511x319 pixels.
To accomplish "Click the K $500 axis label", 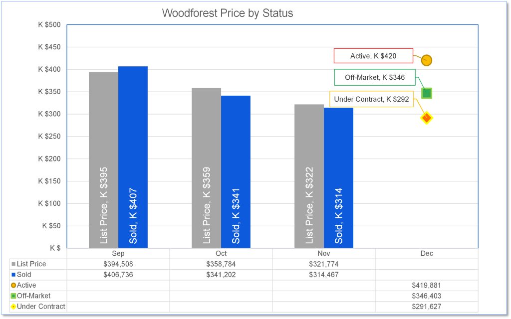I will pyautogui.click(x=49, y=25).
